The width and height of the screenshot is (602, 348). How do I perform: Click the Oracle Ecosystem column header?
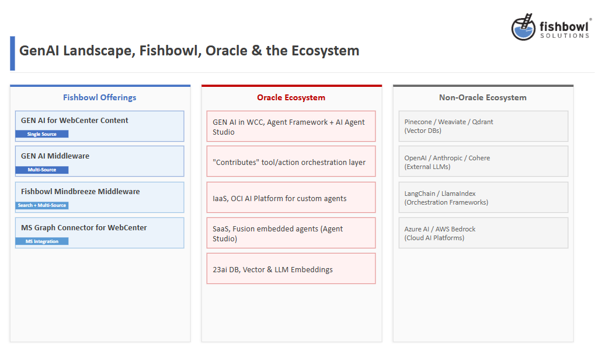pyautogui.click(x=291, y=97)
